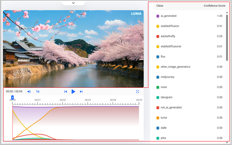Select the flux class label
This screenshot has height=145, width=232.
tap(163, 56)
